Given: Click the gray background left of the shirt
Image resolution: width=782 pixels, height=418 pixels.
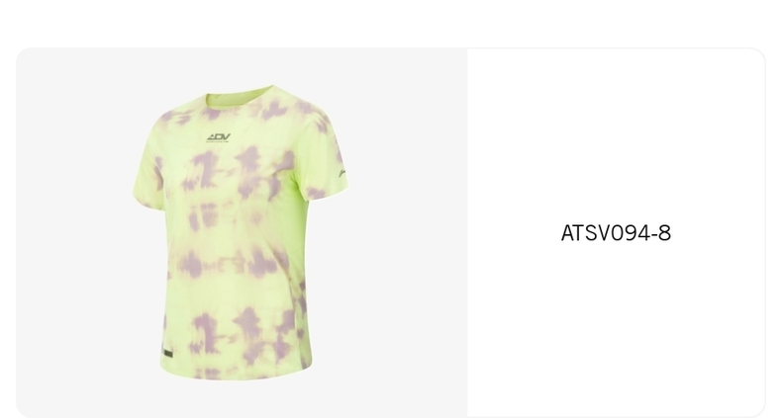Looking at the screenshot, I should point(75,232).
